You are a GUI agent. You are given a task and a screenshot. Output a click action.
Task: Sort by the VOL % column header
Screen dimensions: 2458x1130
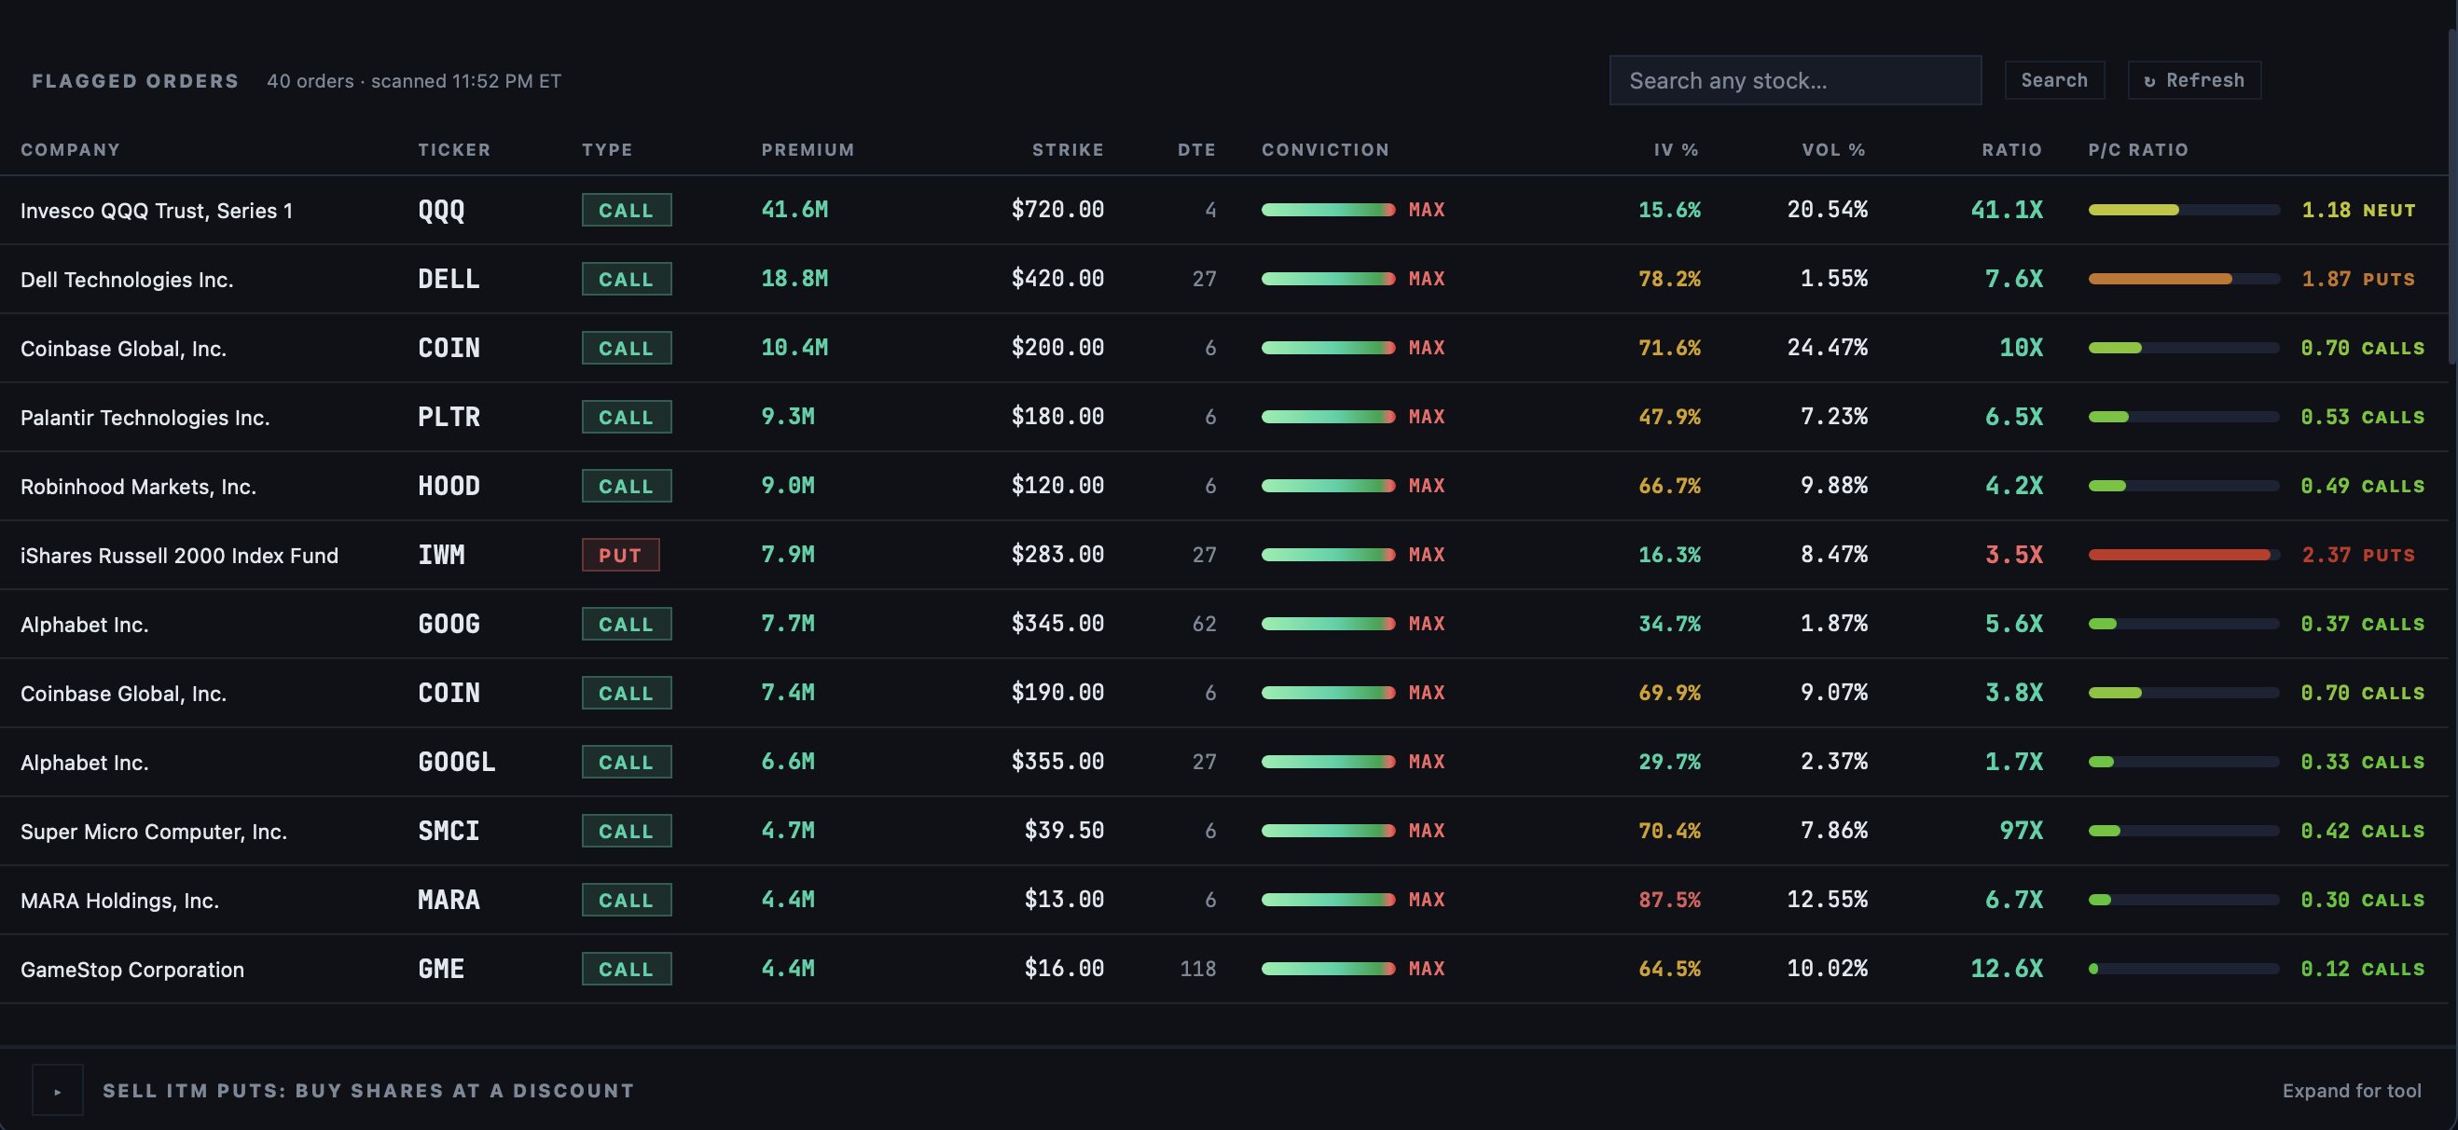(x=1833, y=150)
